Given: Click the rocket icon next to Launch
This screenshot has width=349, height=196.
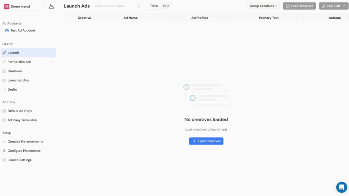Looking at the screenshot, I should click(x=4, y=53).
